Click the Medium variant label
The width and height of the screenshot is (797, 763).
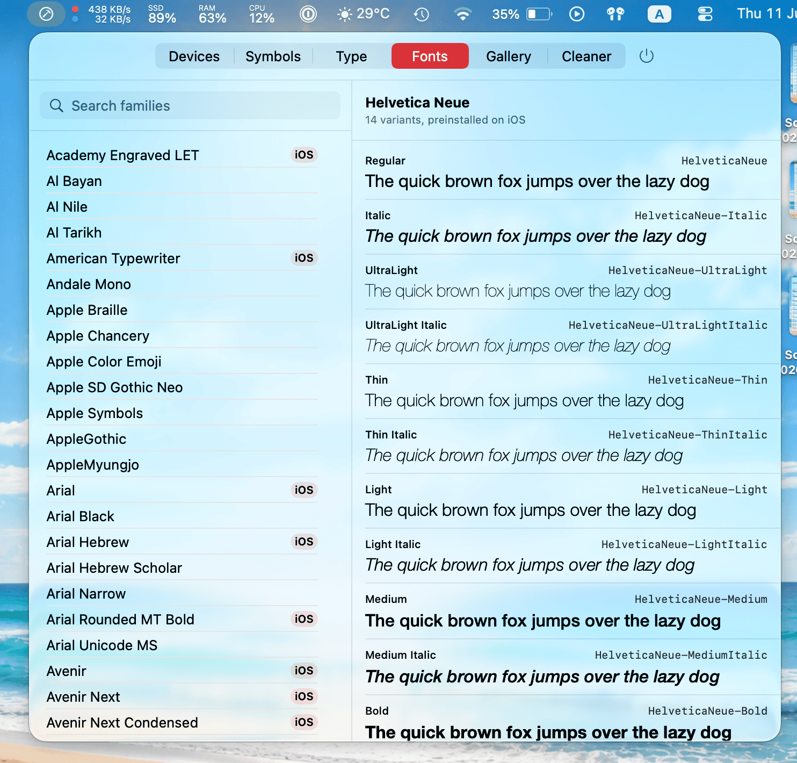tap(386, 599)
